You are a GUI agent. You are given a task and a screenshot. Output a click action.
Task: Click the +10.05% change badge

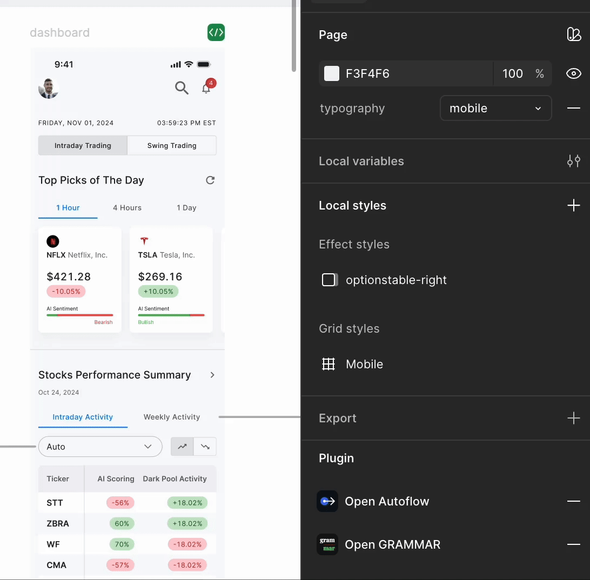158,292
